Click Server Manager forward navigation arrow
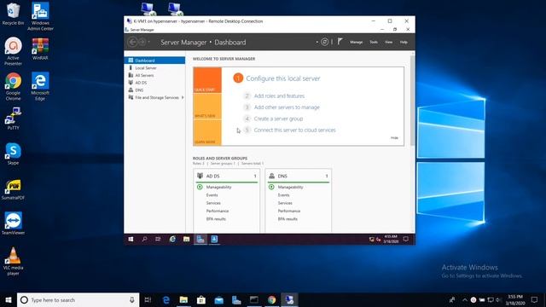This screenshot has width=546, height=307. point(142,42)
